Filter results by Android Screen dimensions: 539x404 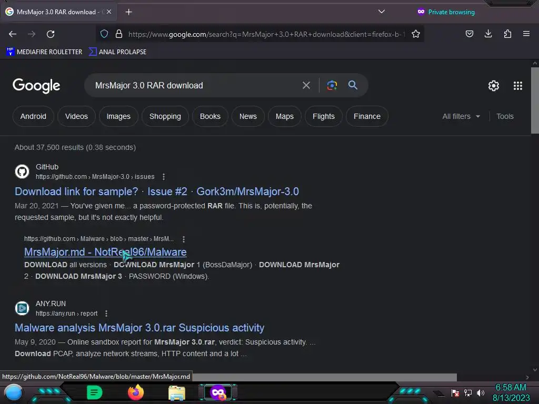tap(33, 116)
